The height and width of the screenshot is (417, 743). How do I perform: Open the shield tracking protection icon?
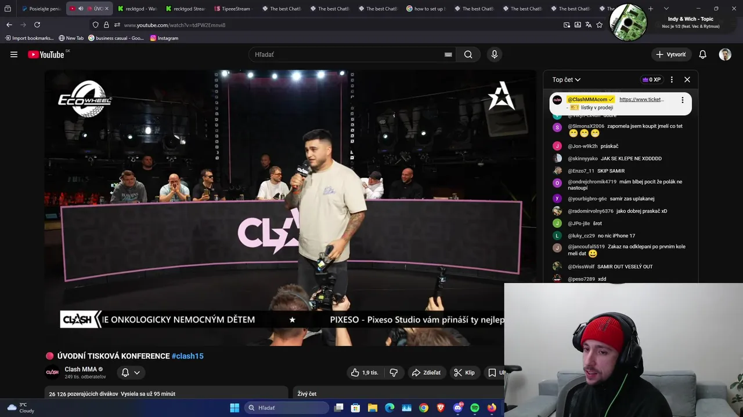[95, 25]
